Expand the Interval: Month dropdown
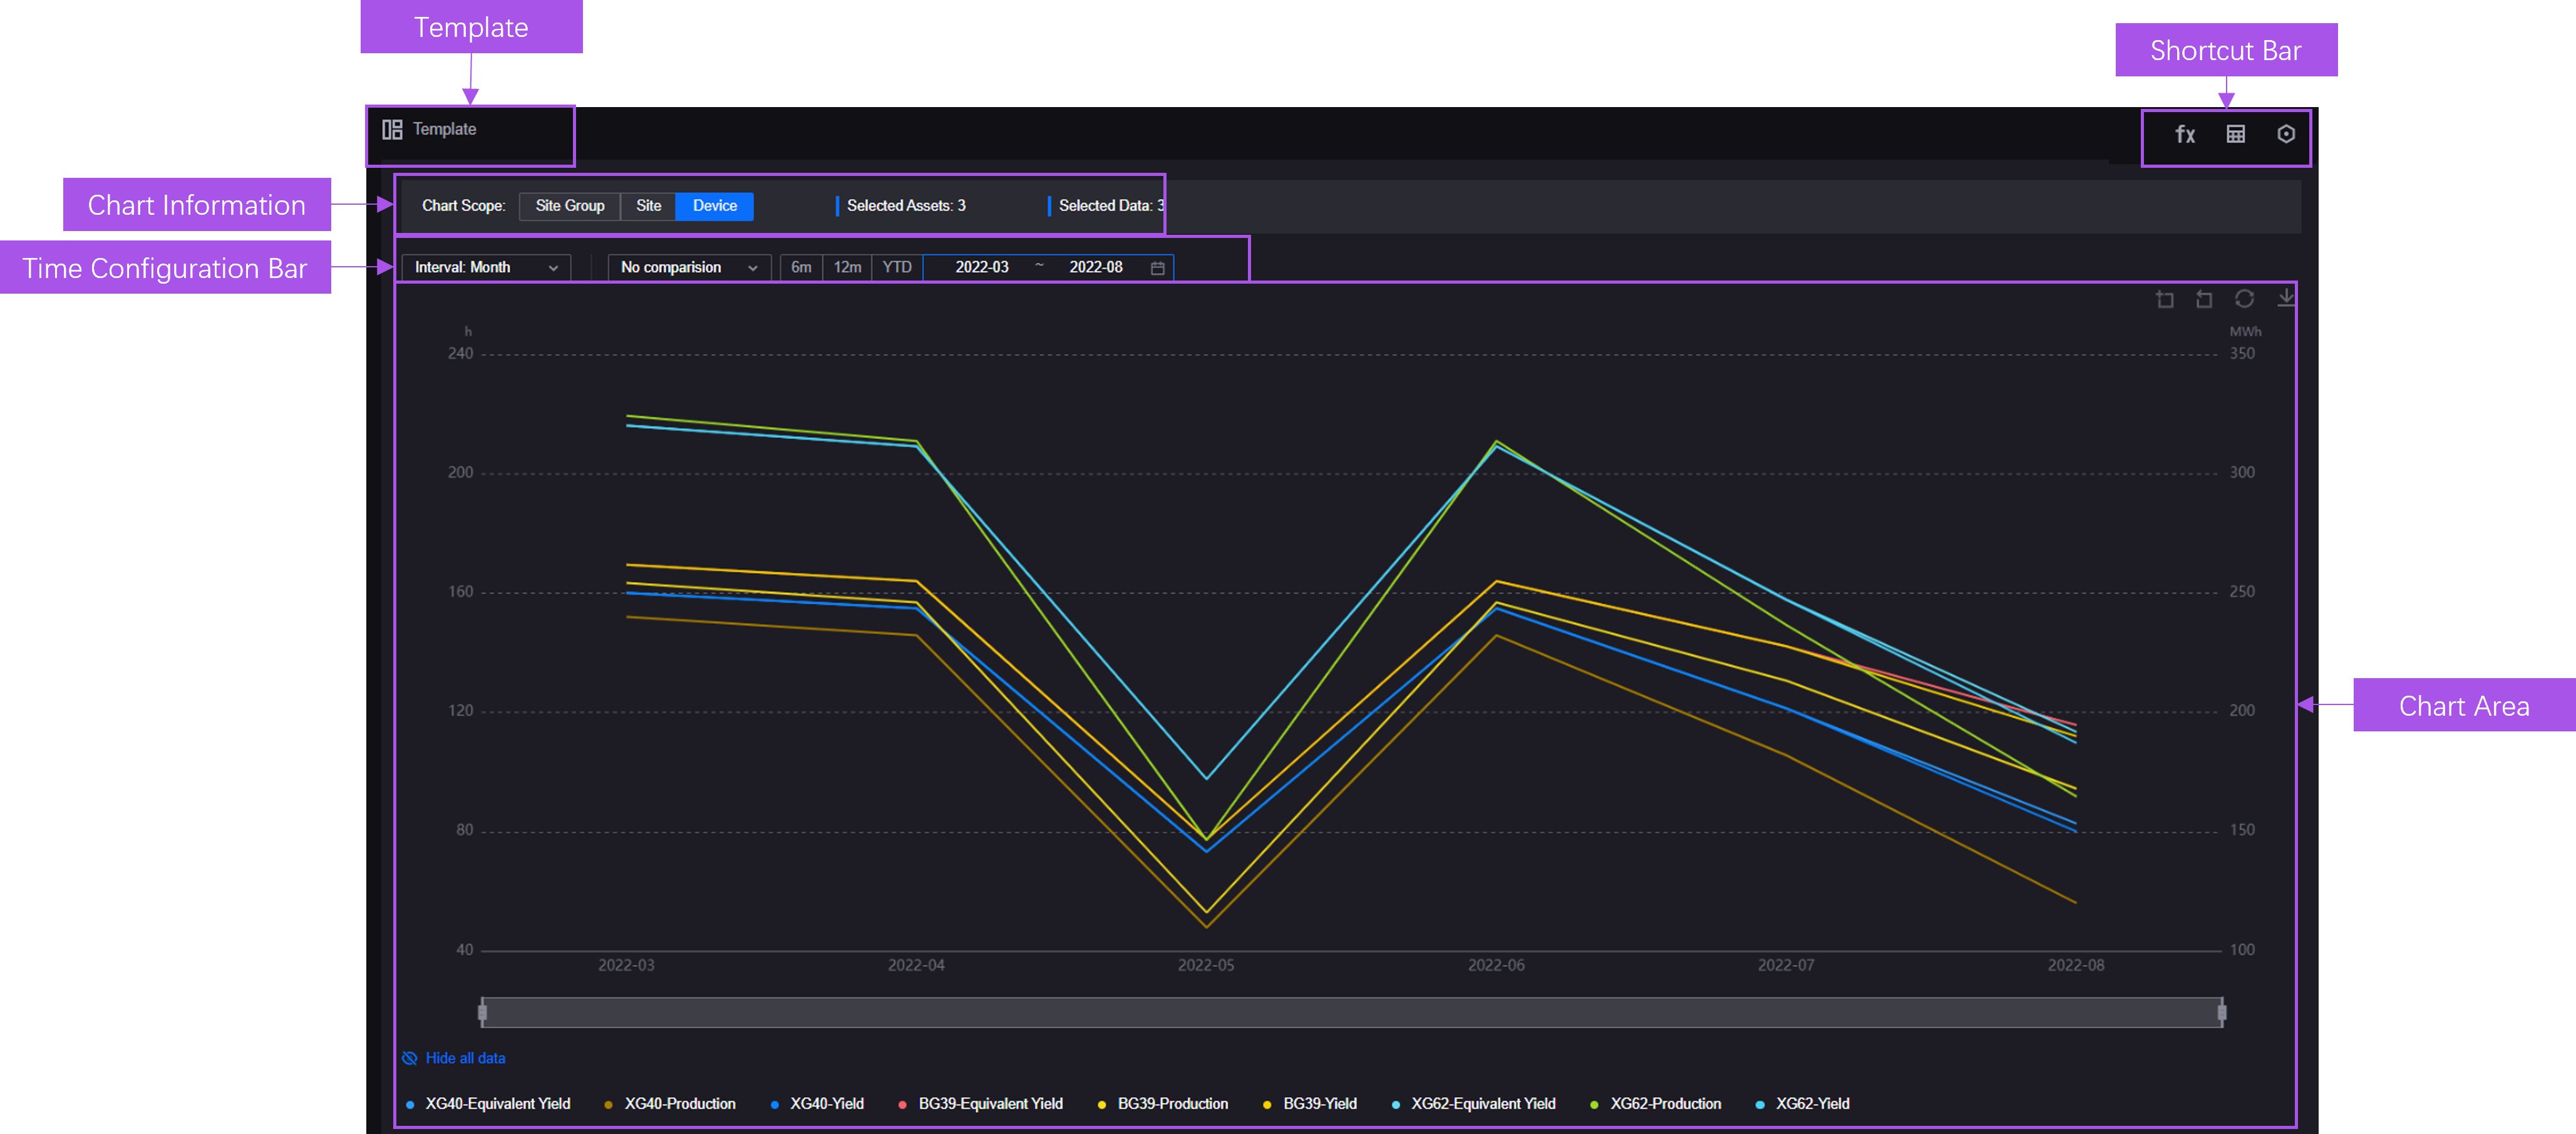The height and width of the screenshot is (1134, 2576). [486, 267]
